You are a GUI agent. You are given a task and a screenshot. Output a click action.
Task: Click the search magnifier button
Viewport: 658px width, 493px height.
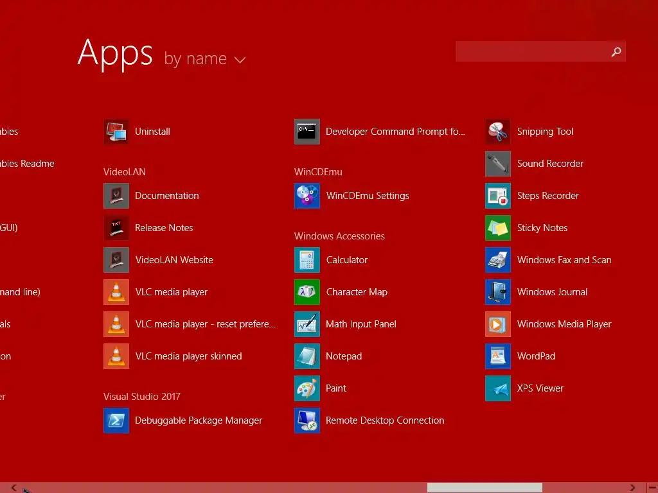pyautogui.click(x=616, y=51)
